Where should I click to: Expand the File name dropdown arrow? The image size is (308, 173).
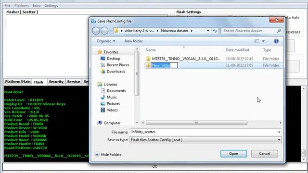click(x=279, y=132)
